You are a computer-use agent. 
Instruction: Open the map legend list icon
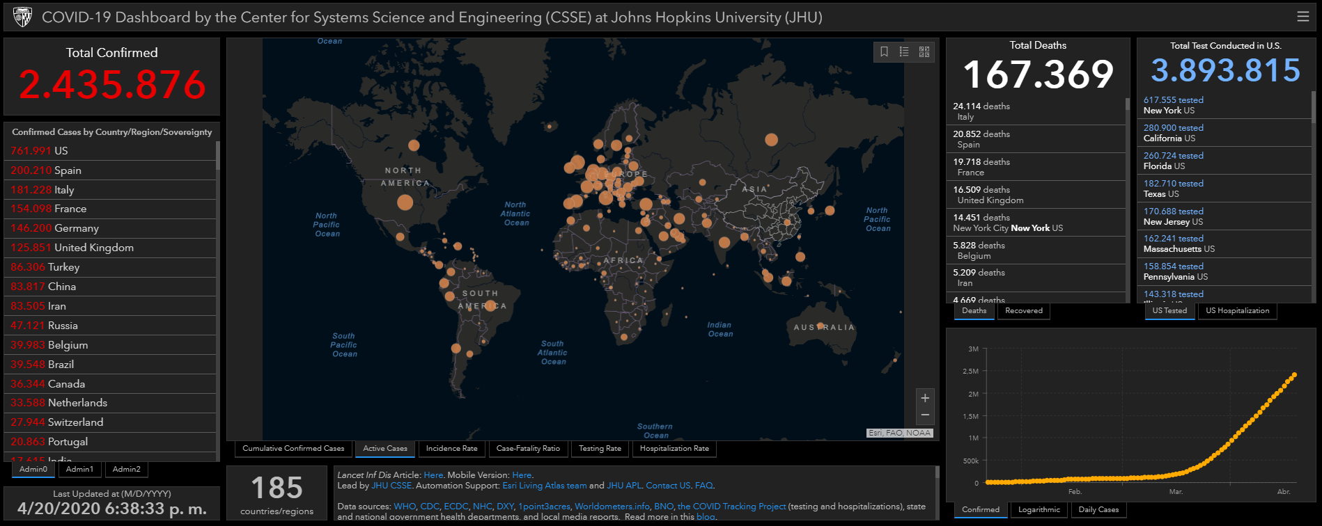tap(904, 51)
